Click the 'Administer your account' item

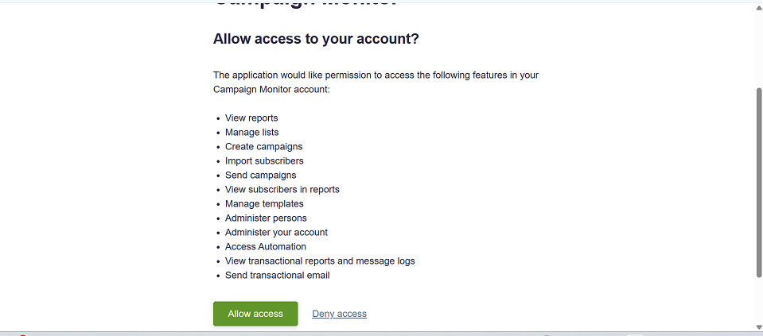(276, 232)
